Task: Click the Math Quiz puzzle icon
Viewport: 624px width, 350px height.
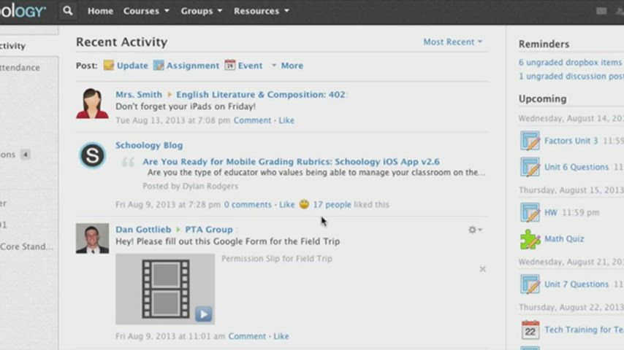Action: click(x=530, y=239)
